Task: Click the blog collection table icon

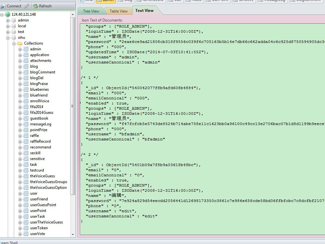Action: point(26,66)
